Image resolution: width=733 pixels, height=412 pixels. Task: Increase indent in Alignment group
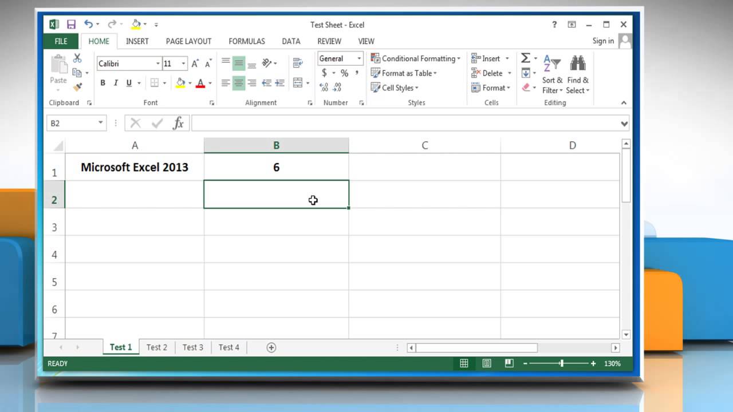pos(280,83)
